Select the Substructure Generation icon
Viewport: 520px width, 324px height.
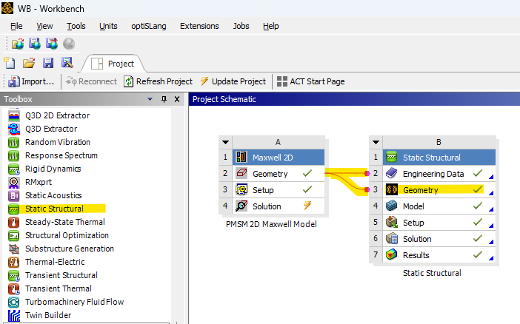(14, 249)
